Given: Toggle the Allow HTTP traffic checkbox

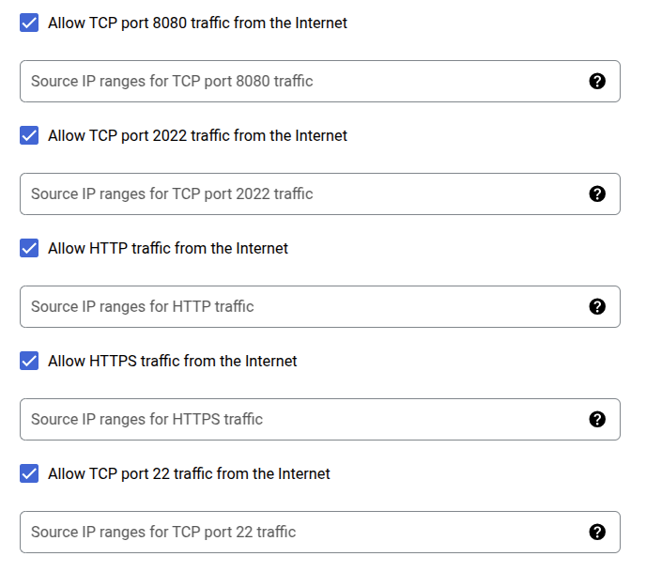Looking at the screenshot, I should point(30,248).
